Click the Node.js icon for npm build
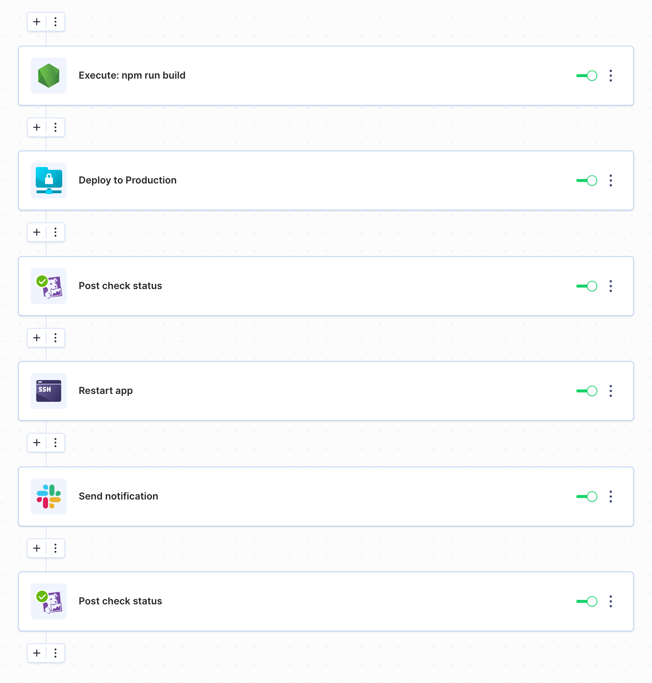Screen dimensions: 652x683 tap(49, 76)
